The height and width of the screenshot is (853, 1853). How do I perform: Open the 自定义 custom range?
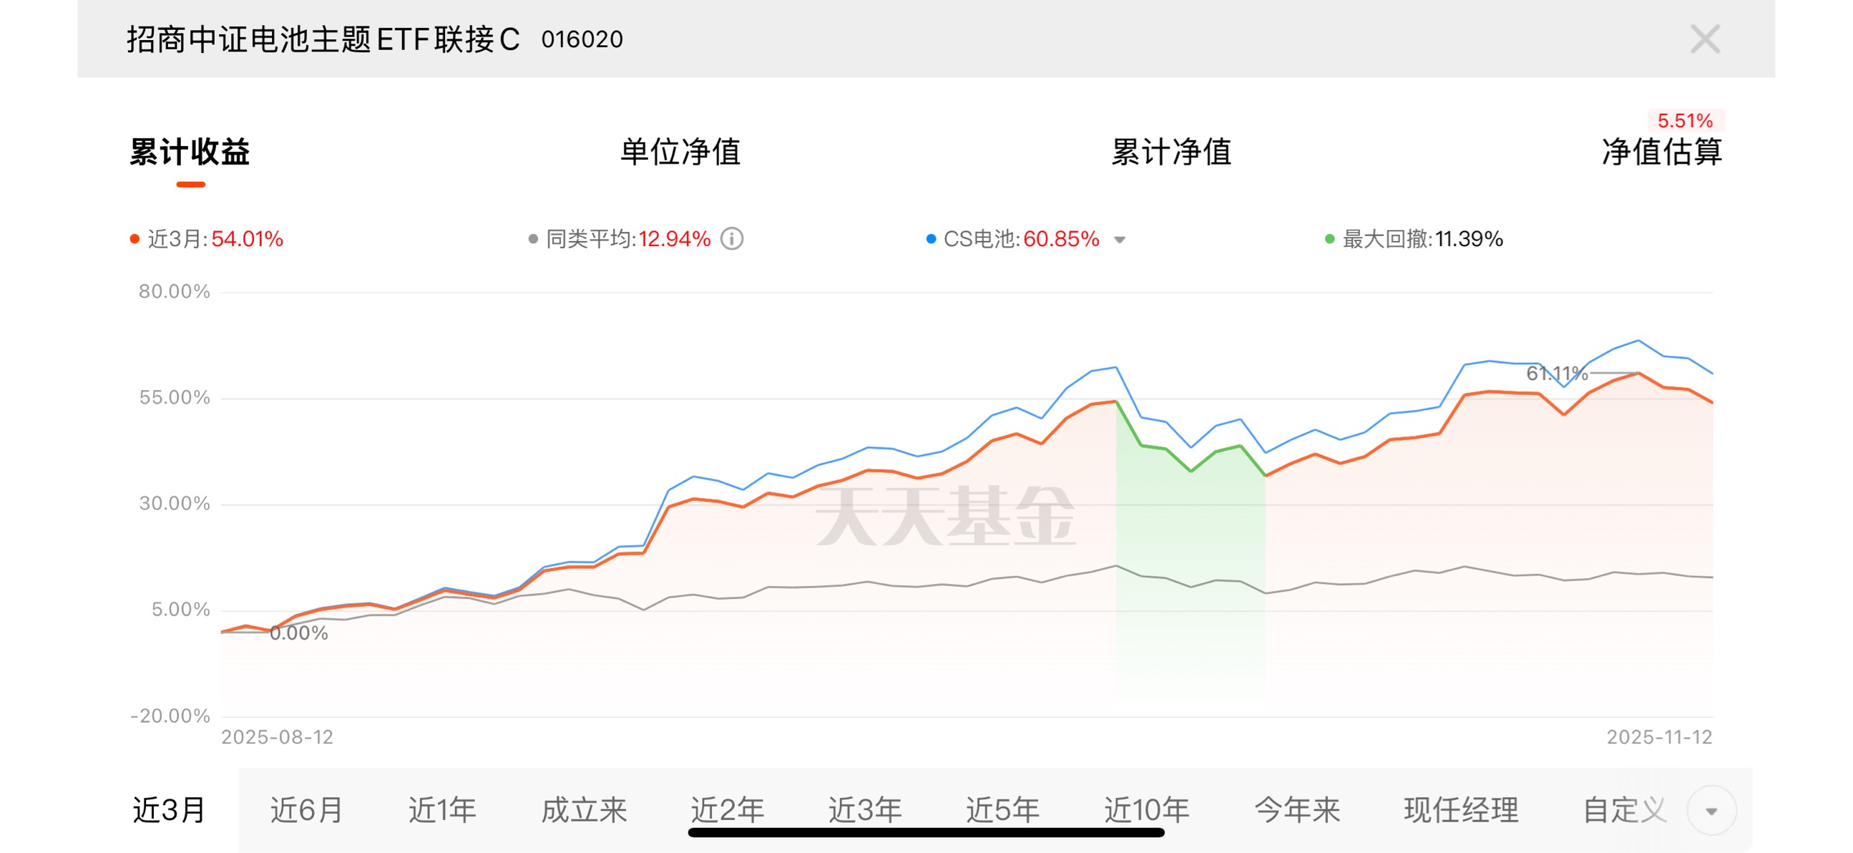[x=1624, y=811]
